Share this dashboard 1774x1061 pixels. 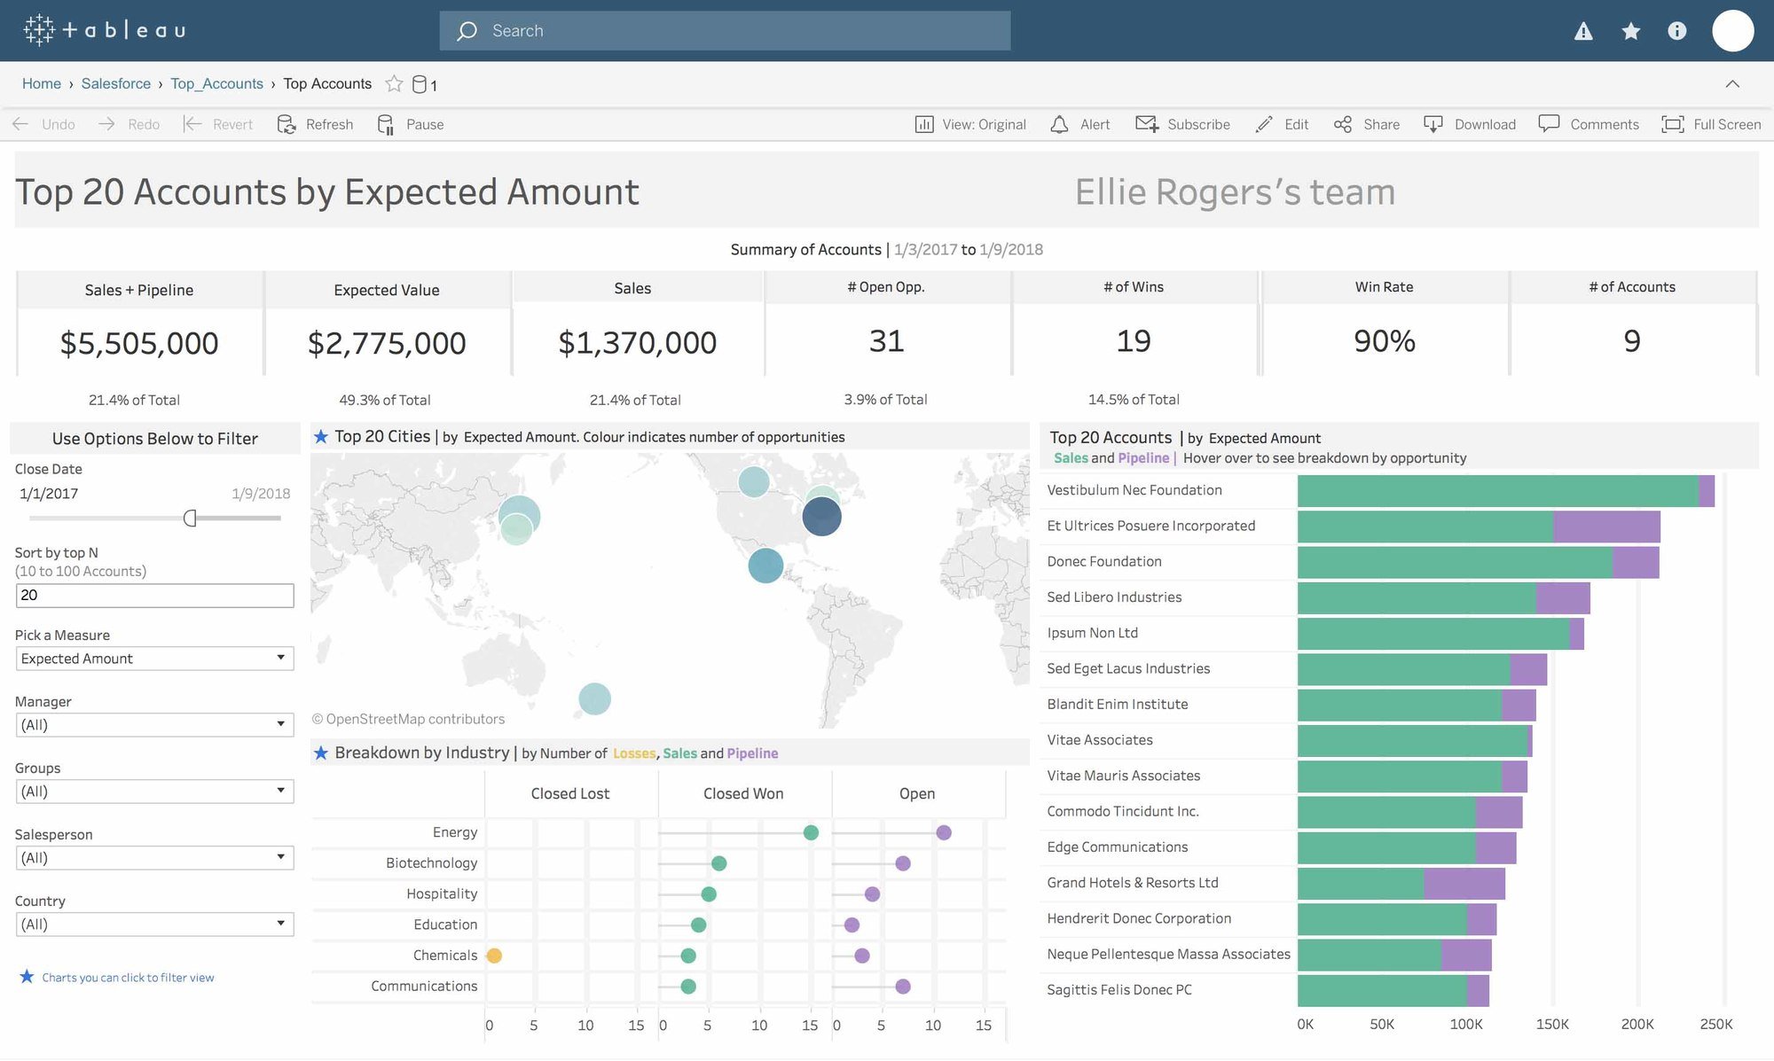pyautogui.click(x=1367, y=124)
